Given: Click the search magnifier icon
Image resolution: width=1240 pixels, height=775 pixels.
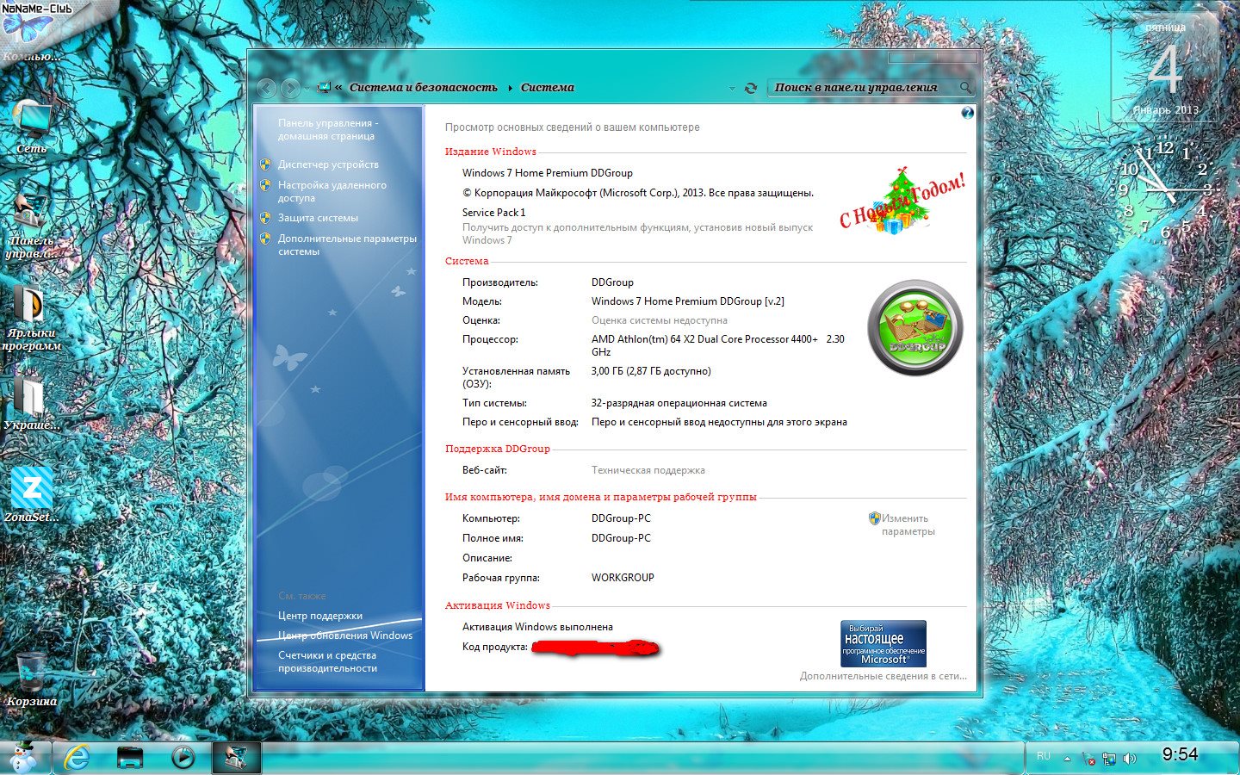Looking at the screenshot, I should click(x=965, y=87).
